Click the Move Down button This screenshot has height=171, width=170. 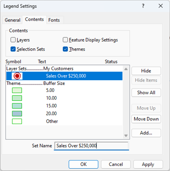click(146, 119)
